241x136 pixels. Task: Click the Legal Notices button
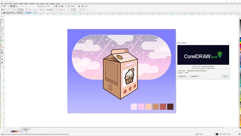coord(195,76)
